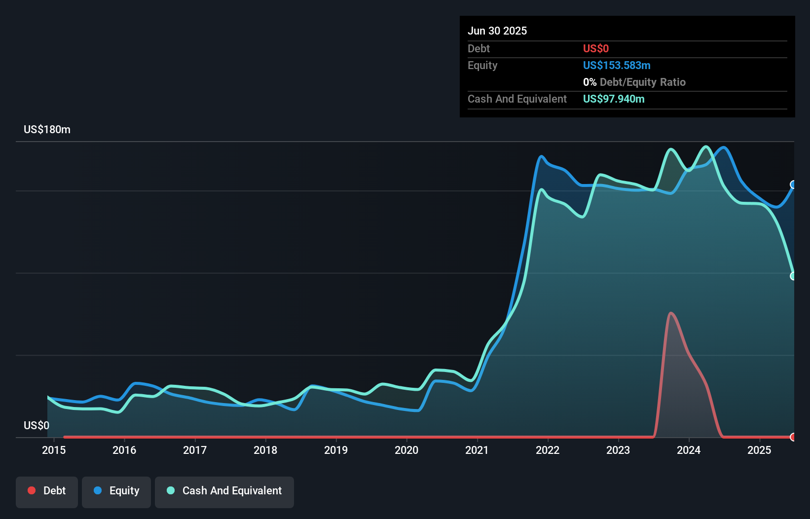Click the 2020 year label on the x-axis
The width and height of the screenshot is (810, 519).
pos(407,450)
